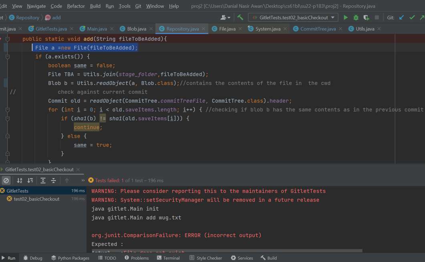Run with coverage shield icon

coord(366,18)
